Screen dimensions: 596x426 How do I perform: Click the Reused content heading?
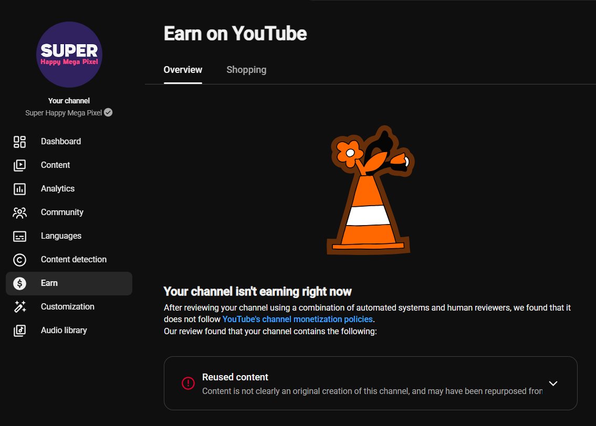point(235,377)
